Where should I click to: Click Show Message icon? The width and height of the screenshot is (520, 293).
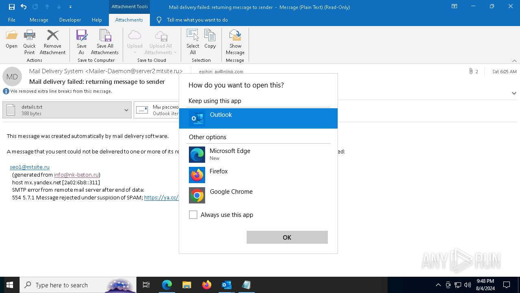235,42
